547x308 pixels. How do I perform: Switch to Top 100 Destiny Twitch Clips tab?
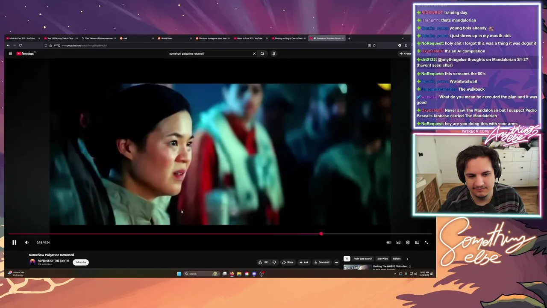click(x=61, y=38)
